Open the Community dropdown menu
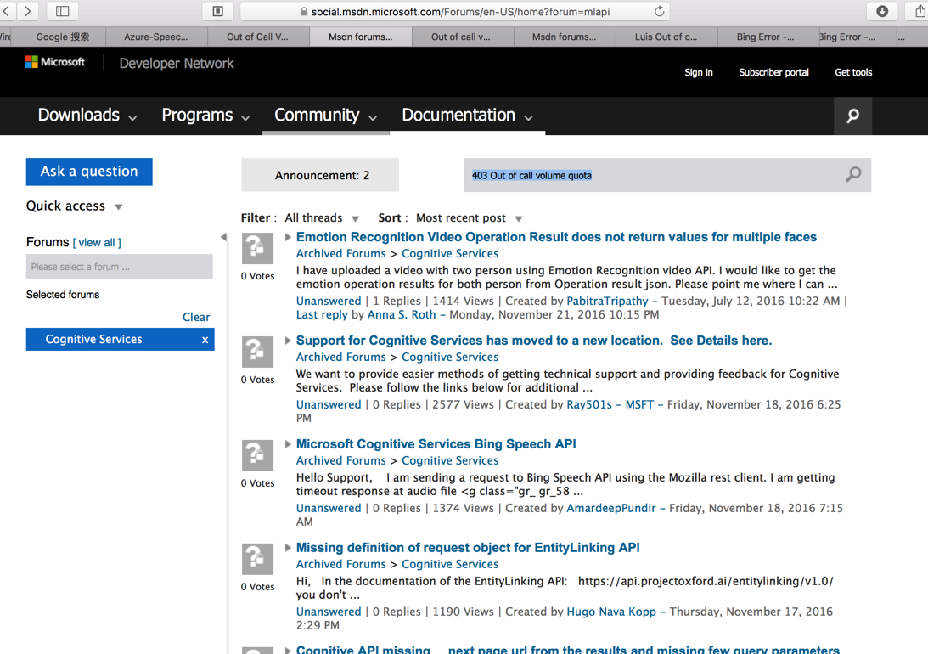The image size is (928, 654). (325, 116)
